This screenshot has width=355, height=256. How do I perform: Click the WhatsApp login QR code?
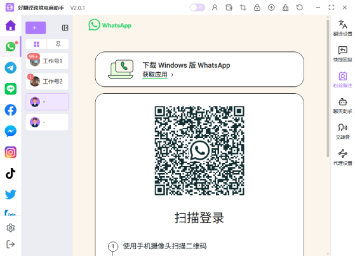pyautogui.click(x=199, y=150)
